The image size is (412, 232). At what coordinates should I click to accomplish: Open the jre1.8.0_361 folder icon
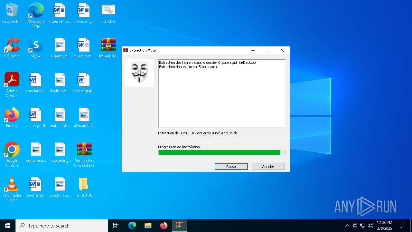point(84,188)
